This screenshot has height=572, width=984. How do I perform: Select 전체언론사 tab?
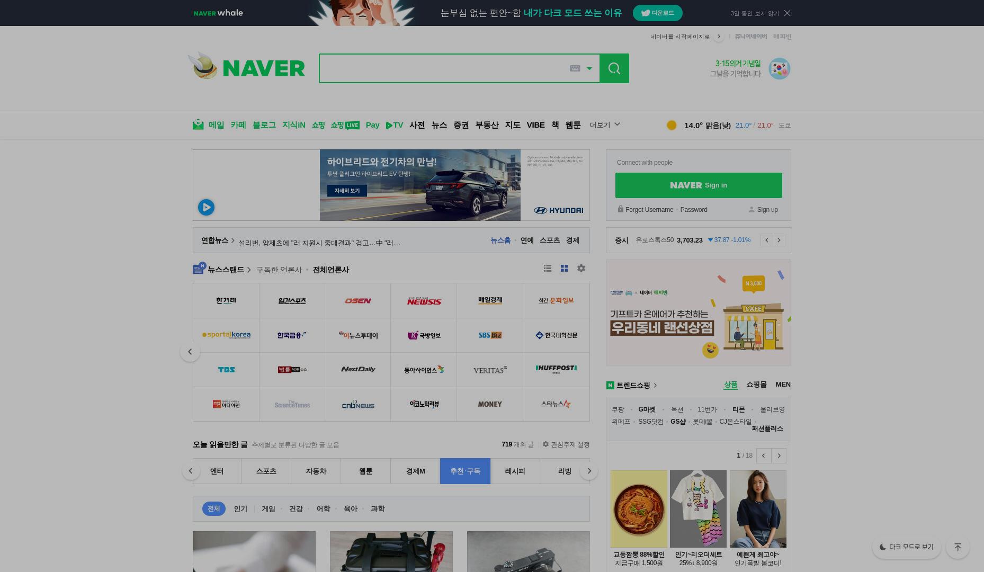(x=331, y=270)
